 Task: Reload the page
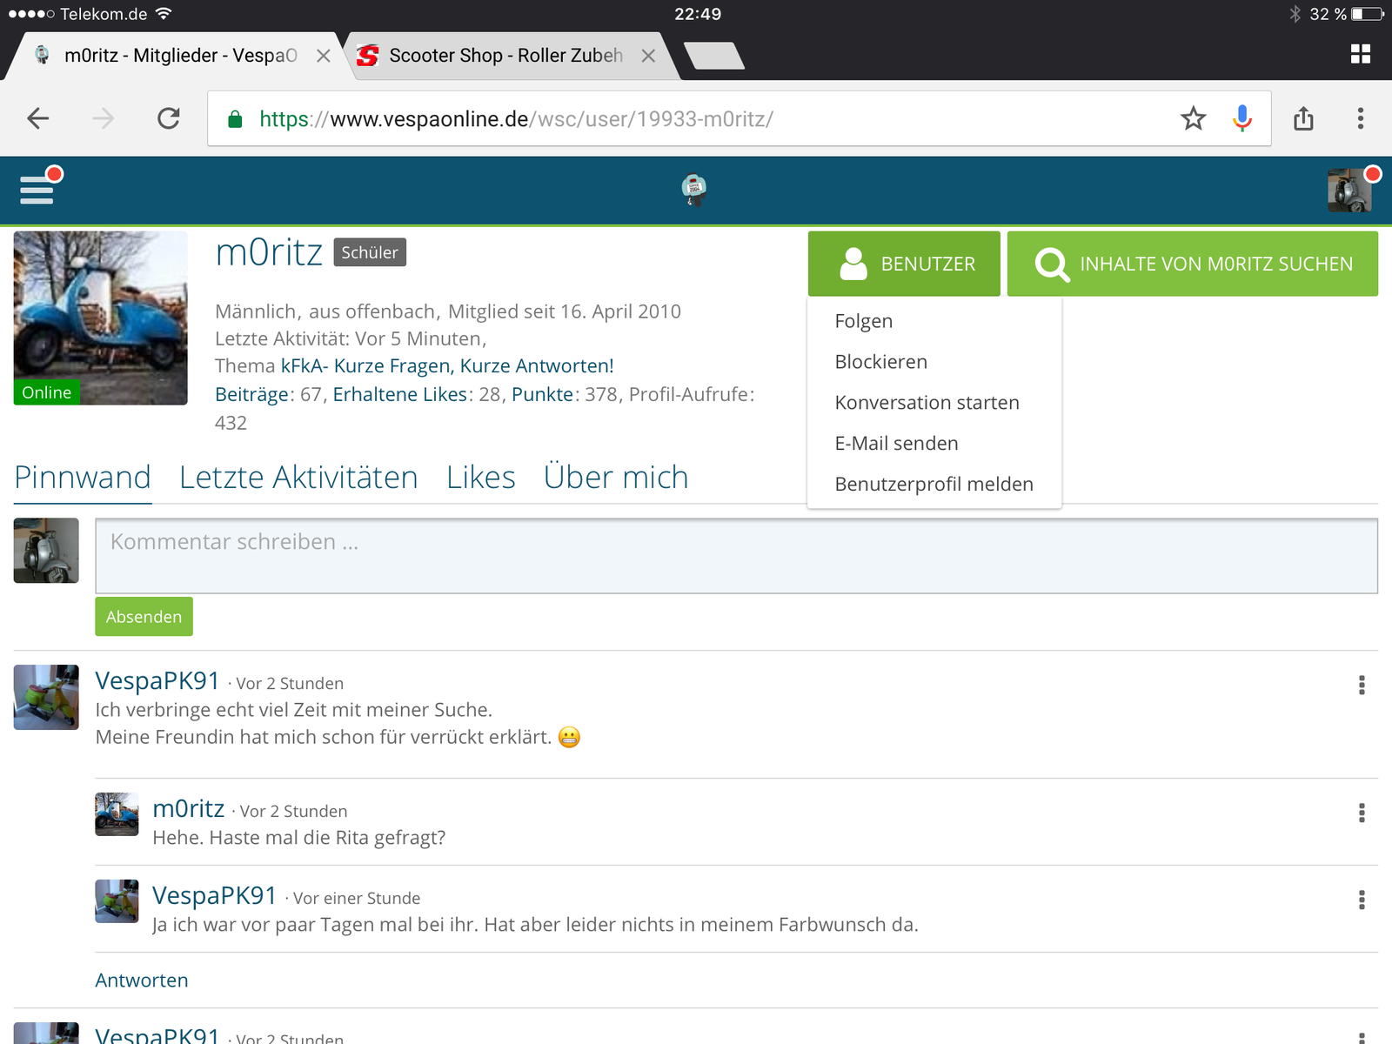pyautogui.click(x=169, y=118)
